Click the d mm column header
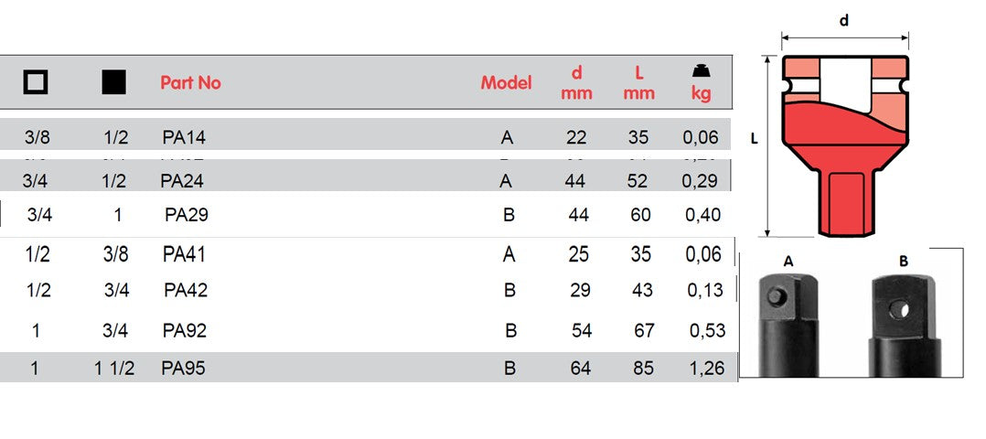This screenshot has height=439, width=986. click(x=577, y=82)
